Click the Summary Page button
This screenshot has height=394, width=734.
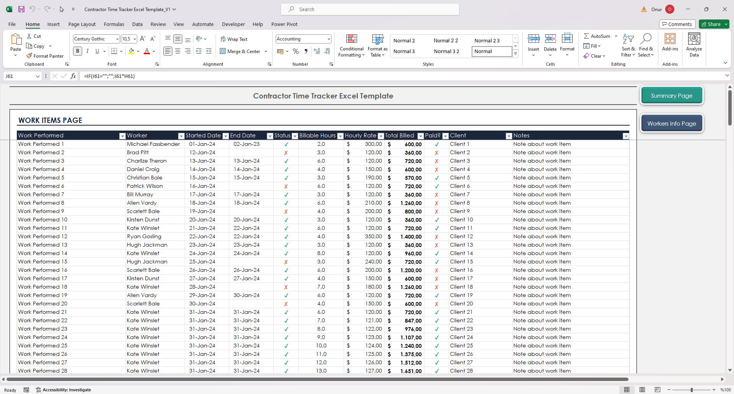(x=672, y=95)
